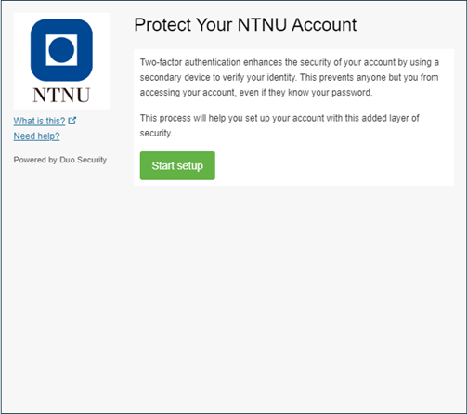Open the "Need help?" link

36,136
